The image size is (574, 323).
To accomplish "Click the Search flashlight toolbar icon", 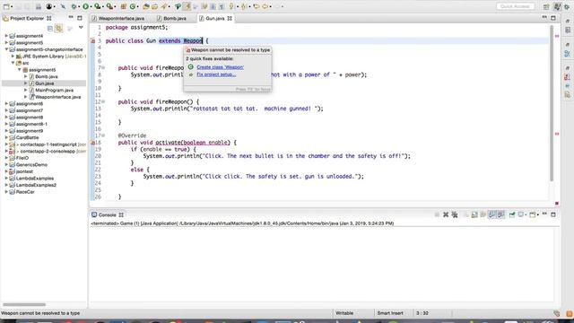I will (x=163, y=6).
